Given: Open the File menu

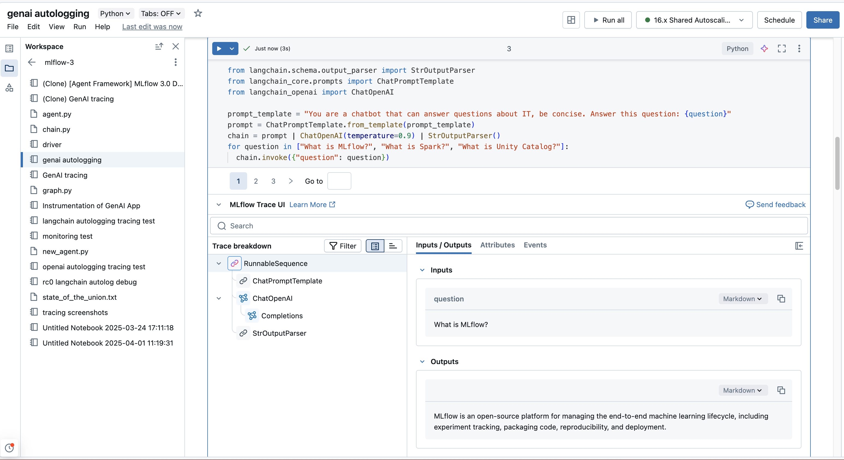Looking at the screenshot, I should (13, 27).
